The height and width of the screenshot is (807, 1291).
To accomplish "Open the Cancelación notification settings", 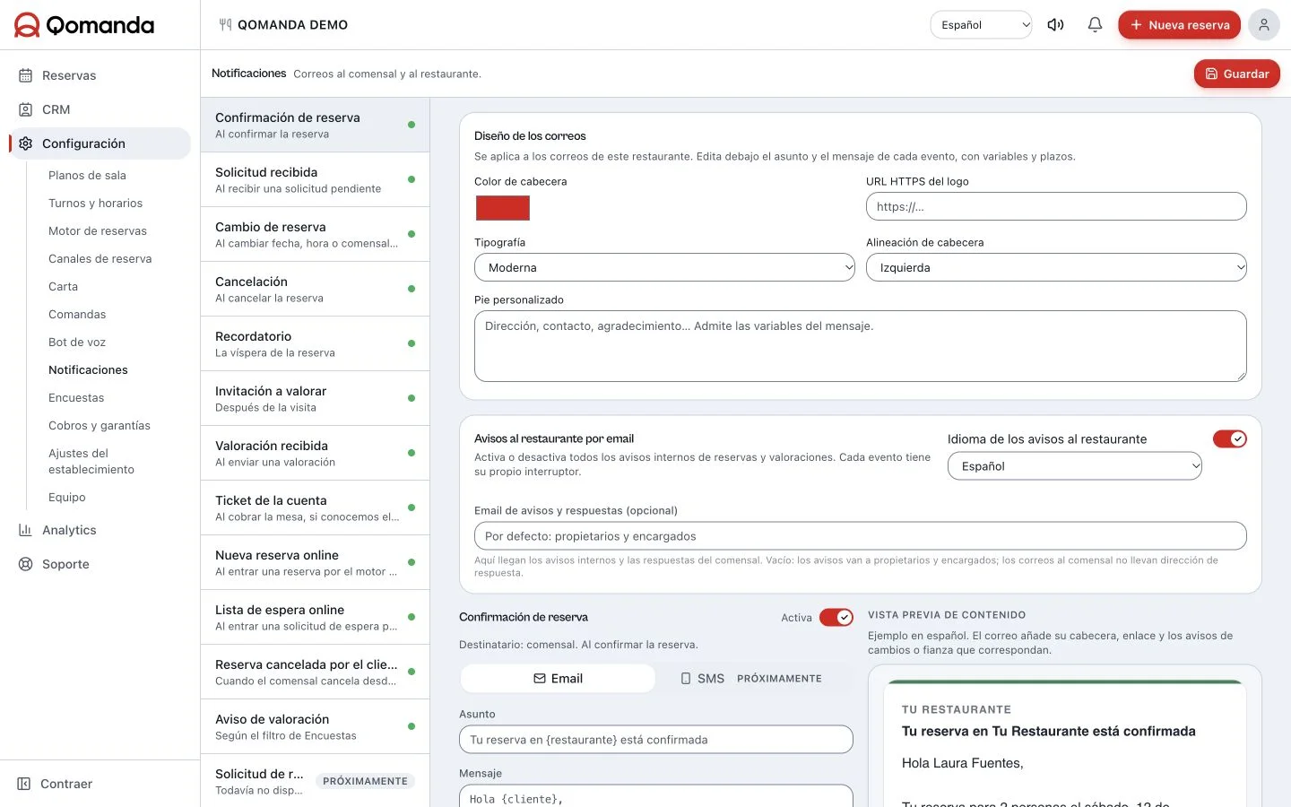I will 316,289.
